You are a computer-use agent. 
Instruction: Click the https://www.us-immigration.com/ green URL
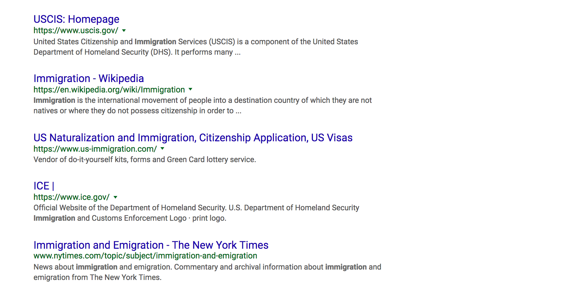(x=95, y=149)
